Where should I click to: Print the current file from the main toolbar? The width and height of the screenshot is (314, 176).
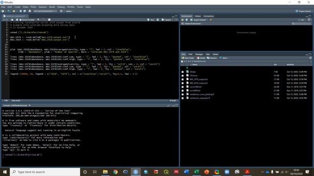point(29,11)
